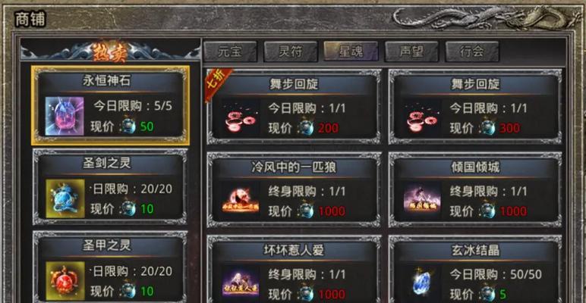Screen dimensions: 586x303
Task: Select the 永恒神石 item card title
Action: (107, 81)
